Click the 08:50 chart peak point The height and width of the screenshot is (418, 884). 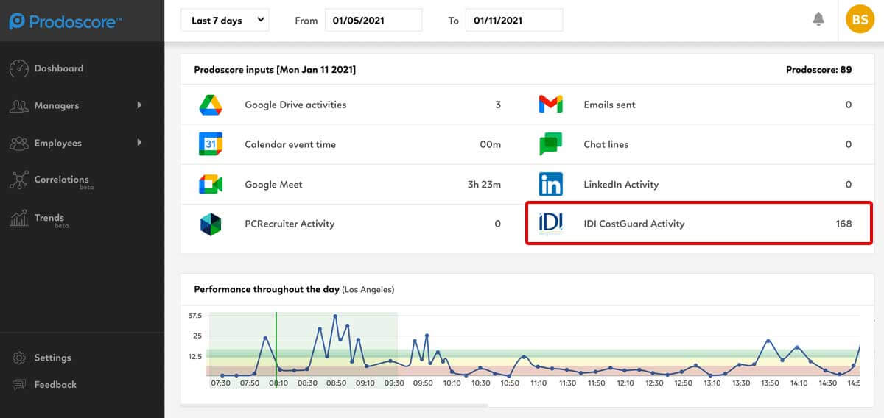335,316
